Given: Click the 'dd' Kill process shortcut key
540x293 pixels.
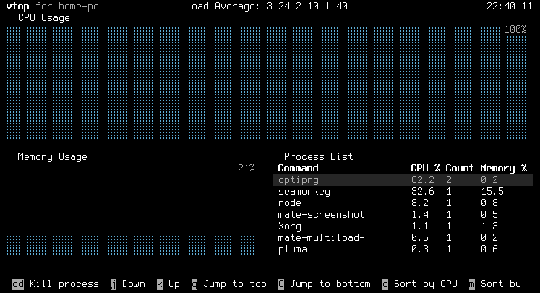Looking at the screenshot, I should (x=18, y=284).
